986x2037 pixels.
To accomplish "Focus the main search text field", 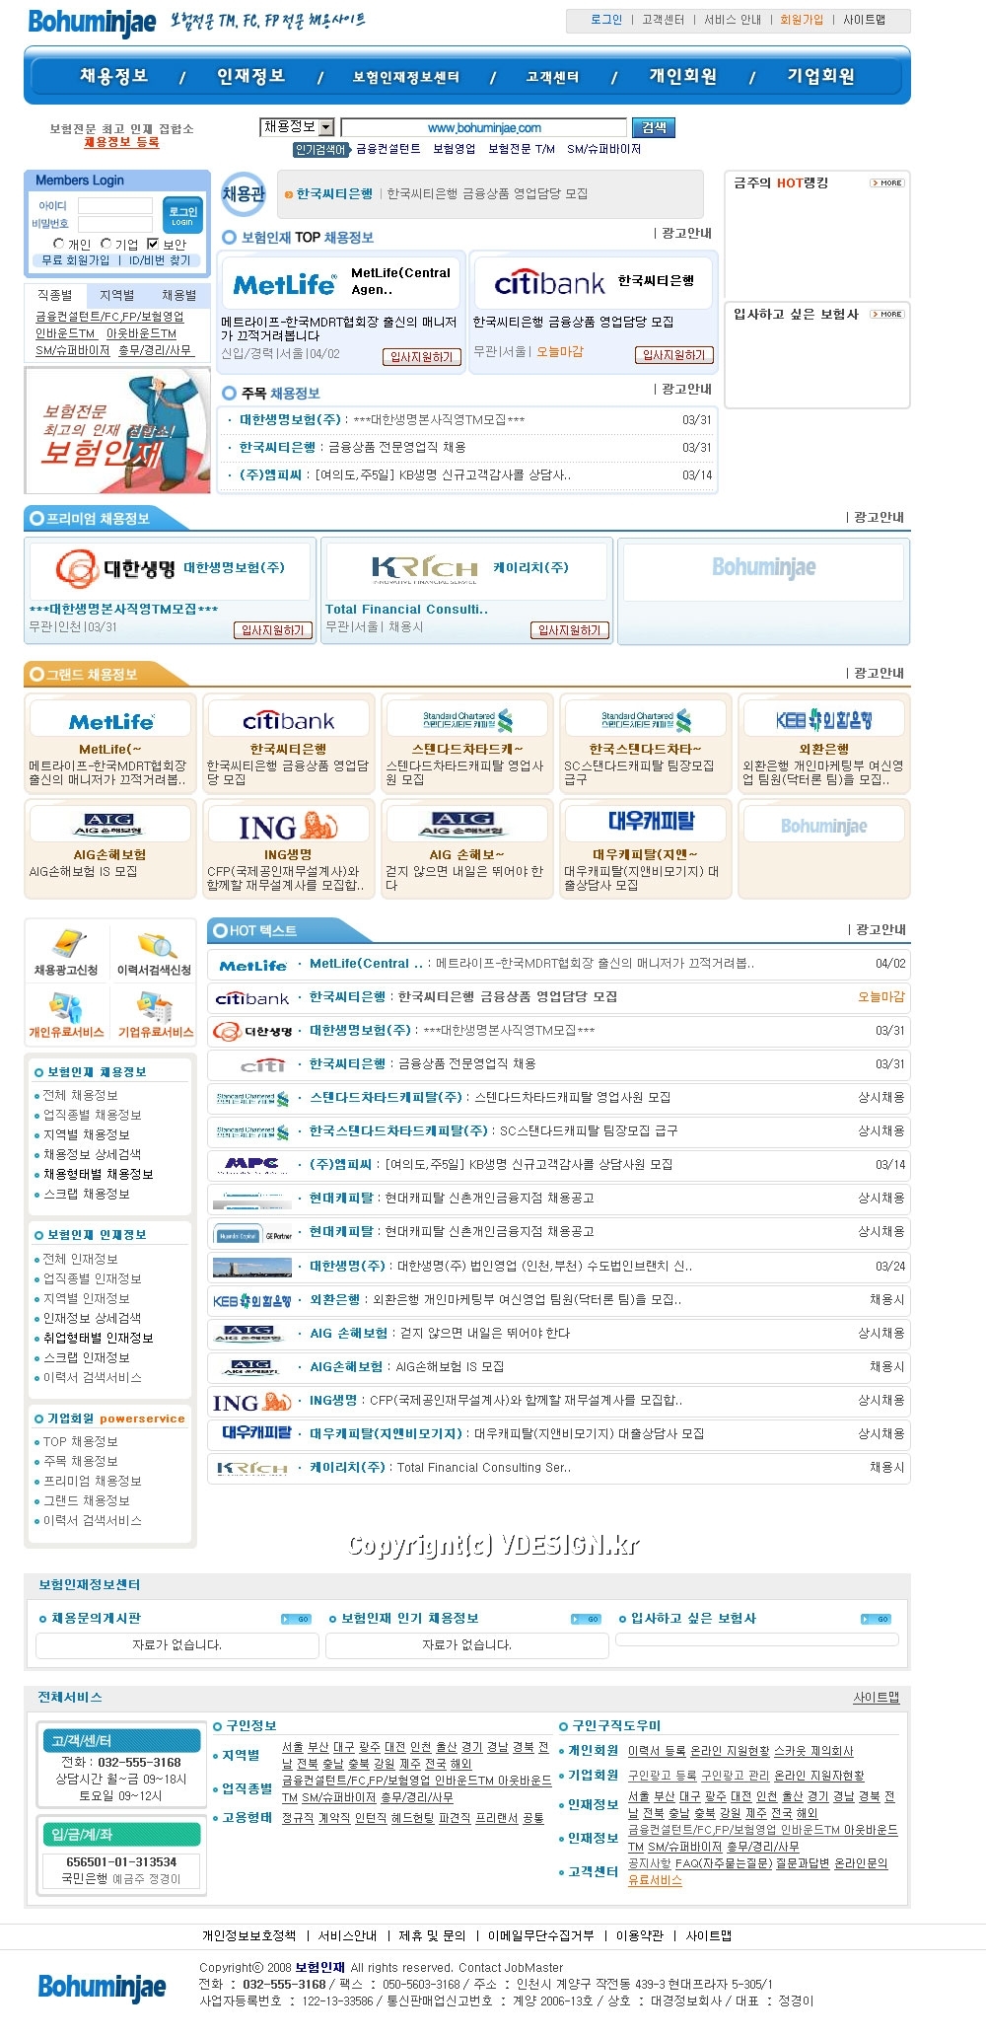I will (x=484, y=127).
